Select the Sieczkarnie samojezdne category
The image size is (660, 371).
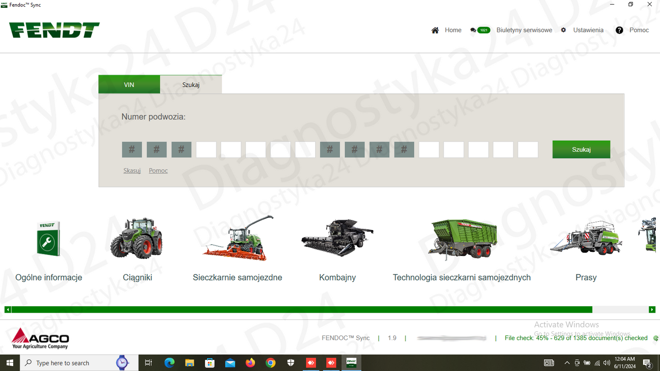pyautogui.click(x=237, y=237)
